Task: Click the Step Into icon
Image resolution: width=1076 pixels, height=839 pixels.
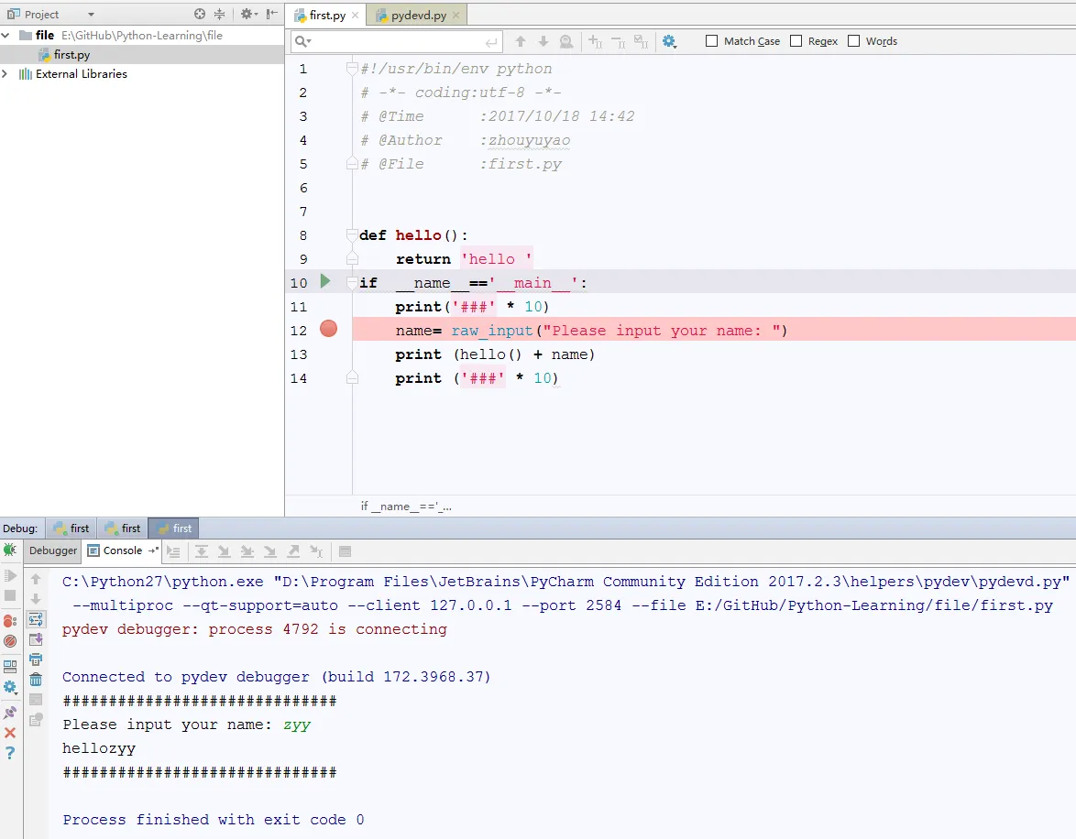Action: point(224,550)
